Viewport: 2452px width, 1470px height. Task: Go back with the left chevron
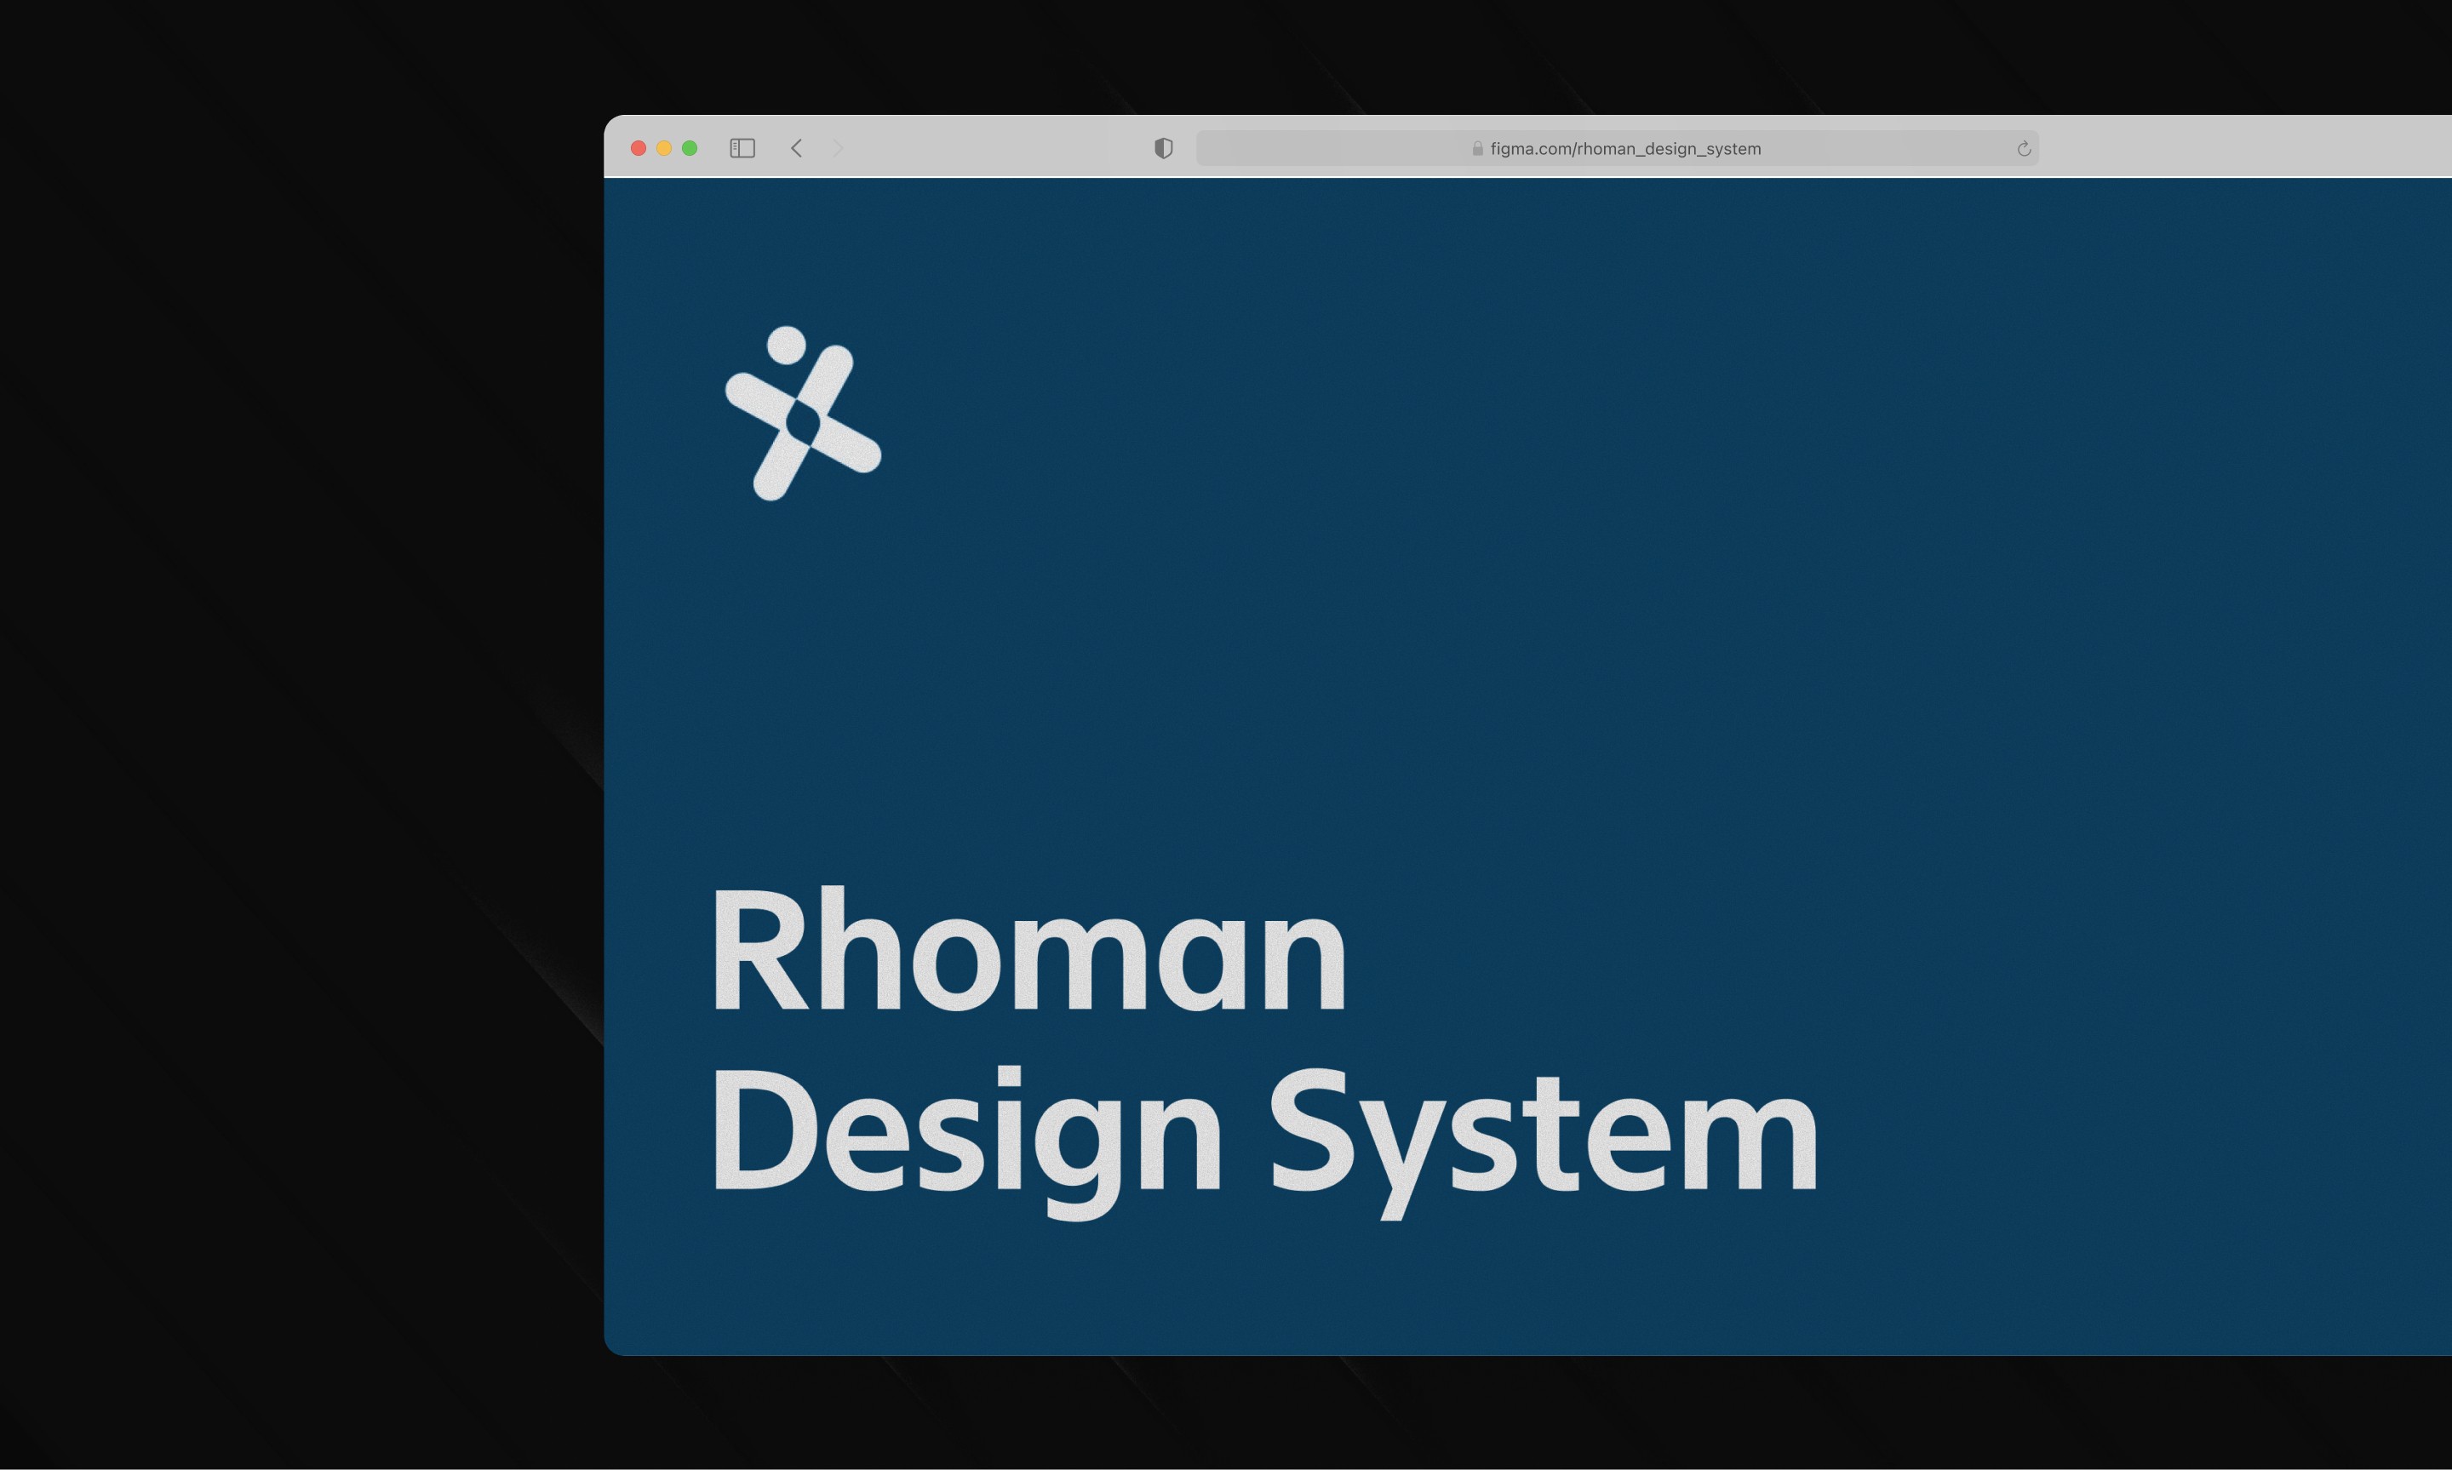click(797, 149)
